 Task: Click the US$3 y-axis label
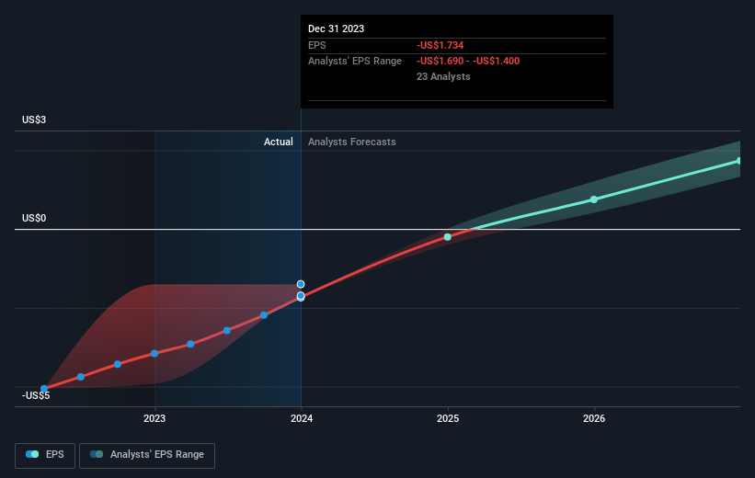click(x=35, y=120)
